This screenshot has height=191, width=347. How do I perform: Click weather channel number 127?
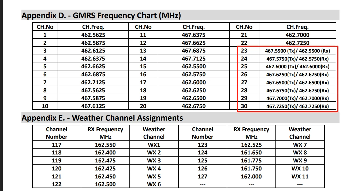(x=203, y=177)
